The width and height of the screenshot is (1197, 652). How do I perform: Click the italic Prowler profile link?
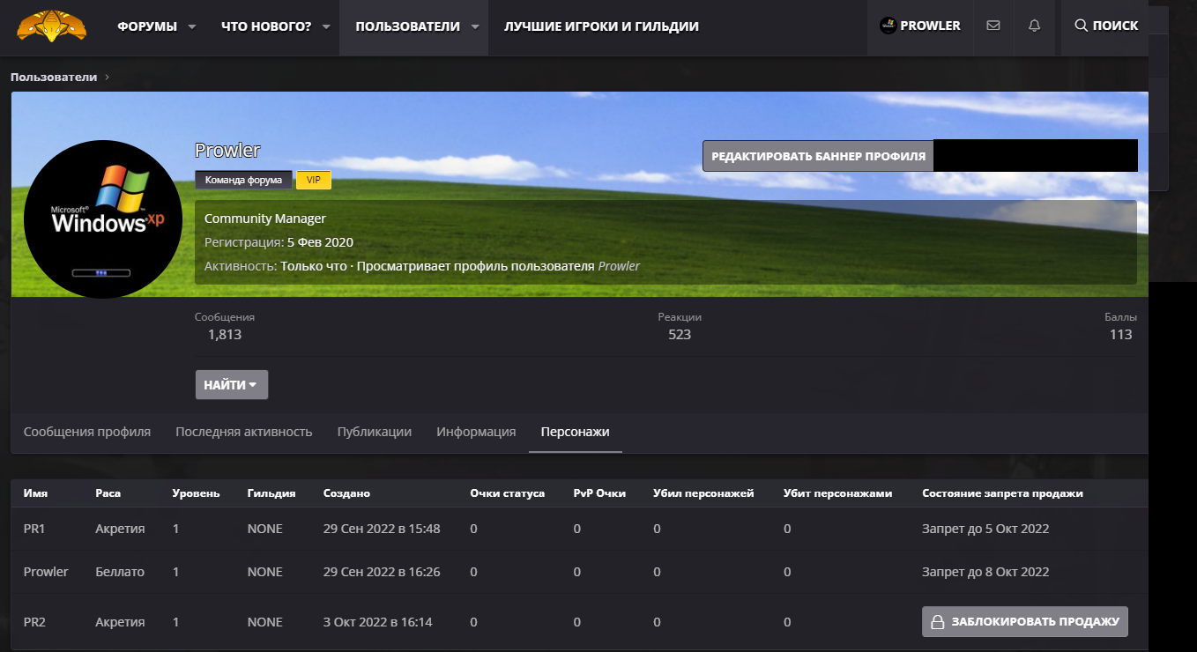[619, 265]
